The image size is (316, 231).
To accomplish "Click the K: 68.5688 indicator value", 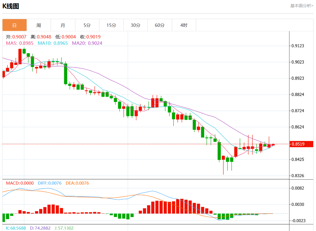I will point(16,228).
